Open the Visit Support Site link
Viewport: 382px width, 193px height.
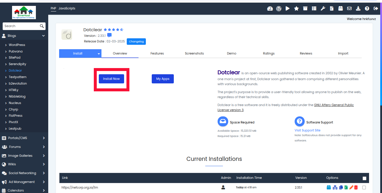[307, 130]
